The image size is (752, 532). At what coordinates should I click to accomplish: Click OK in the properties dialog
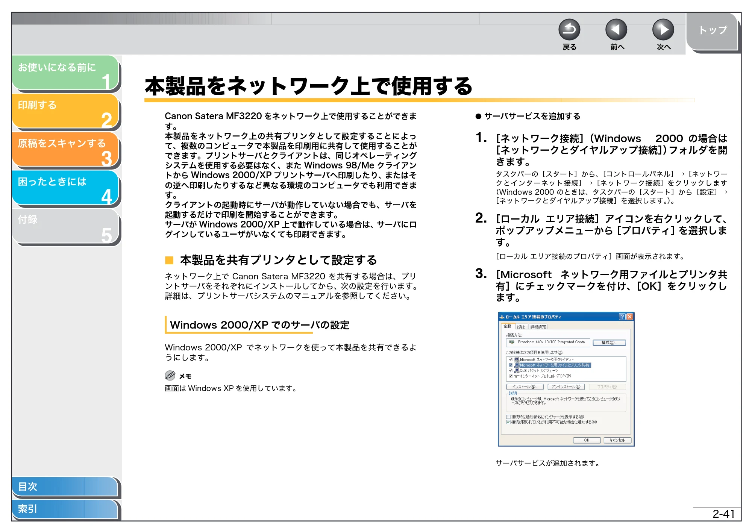[x=587, y=440]
